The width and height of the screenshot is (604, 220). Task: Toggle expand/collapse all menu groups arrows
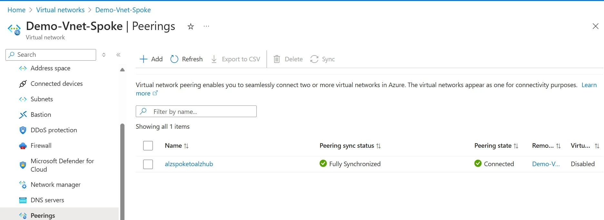[x=104, y=55]
